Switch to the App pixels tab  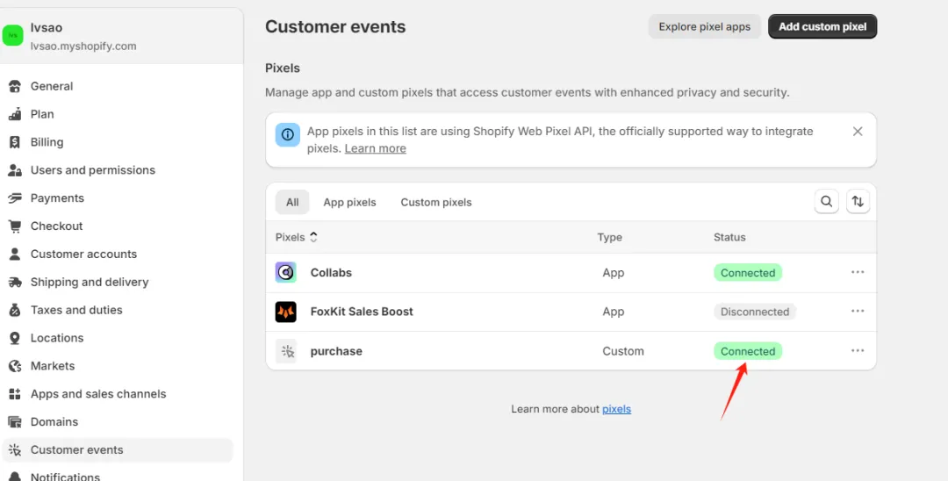tap(349, 203)
